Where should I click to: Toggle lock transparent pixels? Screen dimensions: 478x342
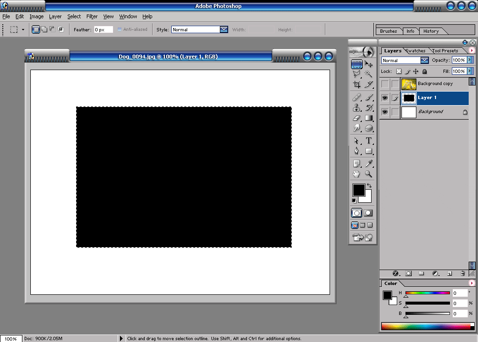click(399, 71)
